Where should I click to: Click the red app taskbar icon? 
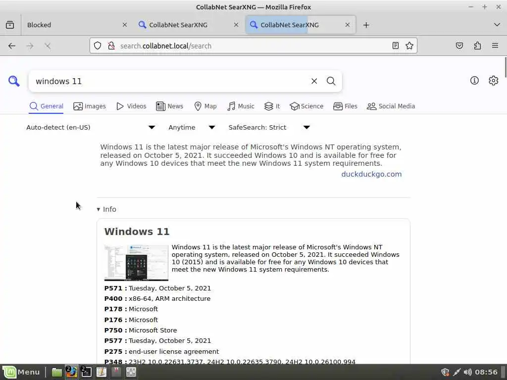(x=116, y=372)
